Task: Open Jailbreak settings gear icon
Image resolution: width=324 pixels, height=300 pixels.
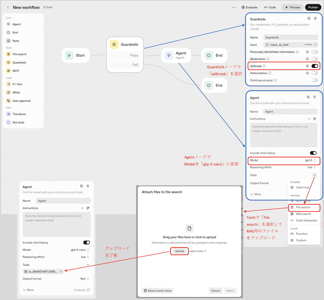Action: [x=307, y=66]
